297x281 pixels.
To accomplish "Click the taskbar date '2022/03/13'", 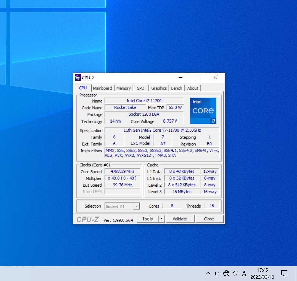I will click(x=262, y=277).
